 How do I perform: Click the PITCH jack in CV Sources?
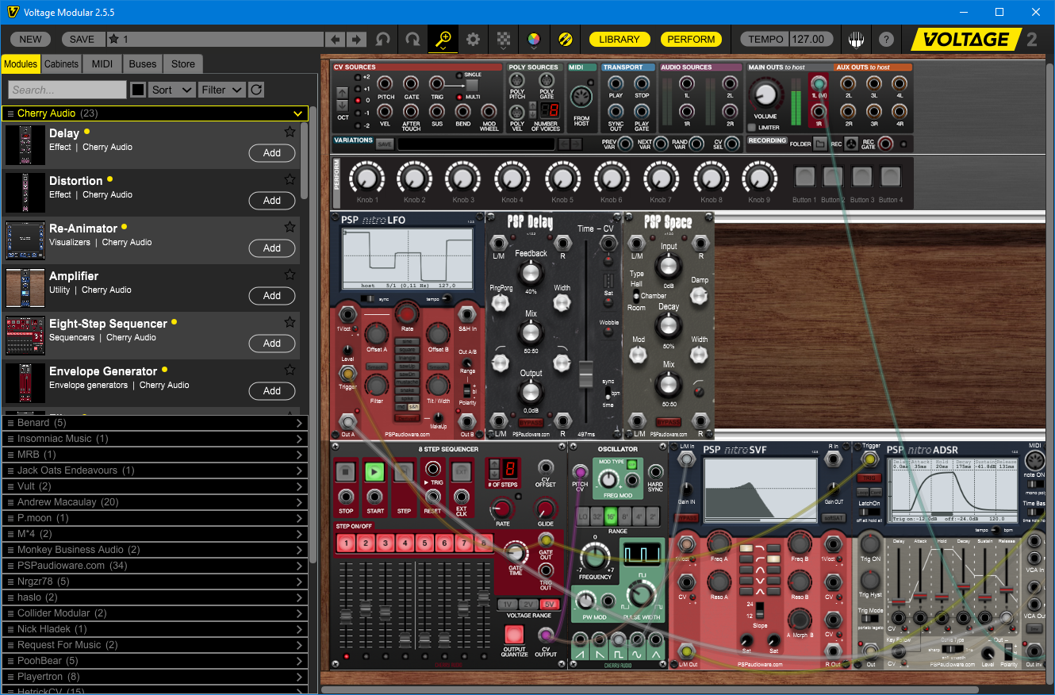386,83
